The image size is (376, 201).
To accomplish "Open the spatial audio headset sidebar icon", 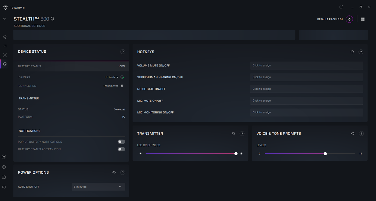I will [5, 55].
